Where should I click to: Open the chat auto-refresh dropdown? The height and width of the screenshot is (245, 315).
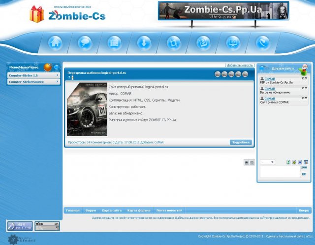point(267,162)
